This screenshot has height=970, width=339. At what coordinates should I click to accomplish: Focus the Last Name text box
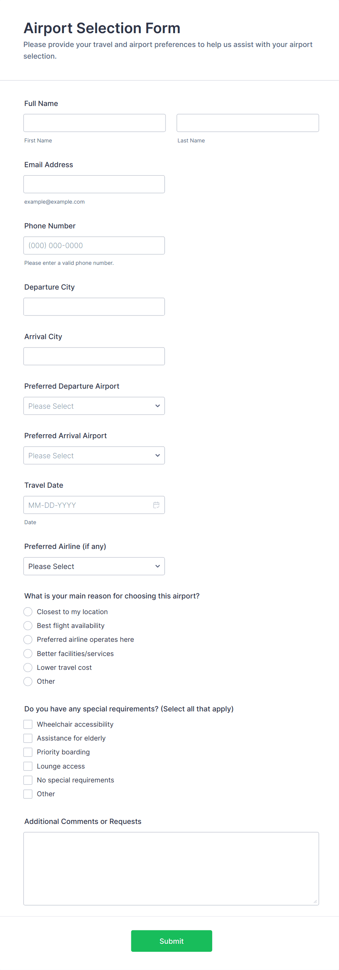(248, 123)
